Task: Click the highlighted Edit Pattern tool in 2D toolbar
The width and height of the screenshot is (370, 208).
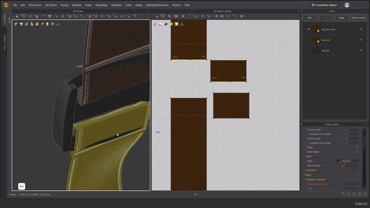Action: coord(163,16)
